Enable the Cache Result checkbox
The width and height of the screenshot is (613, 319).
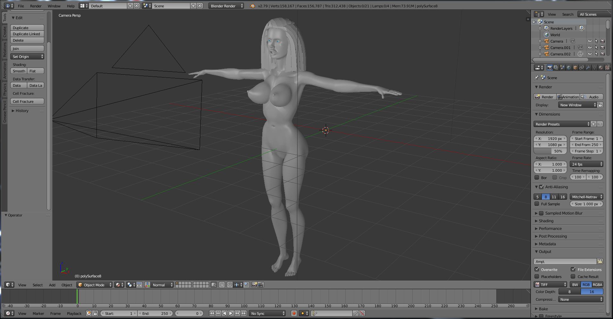pyautogui.click(x=573, y=276)
